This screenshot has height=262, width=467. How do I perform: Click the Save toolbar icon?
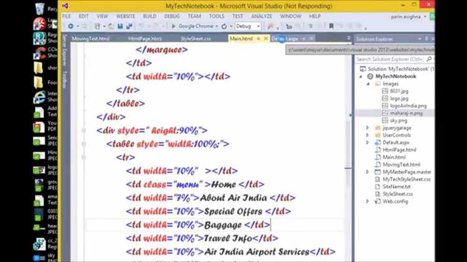click(120, 26)
